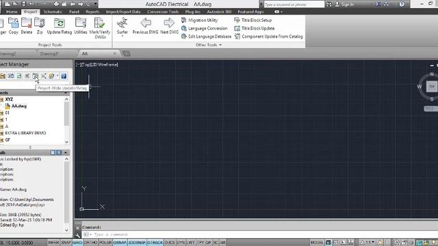The image size is (438, 246).
Task: Select the XYZ project in tree
Action: (9, 99)
